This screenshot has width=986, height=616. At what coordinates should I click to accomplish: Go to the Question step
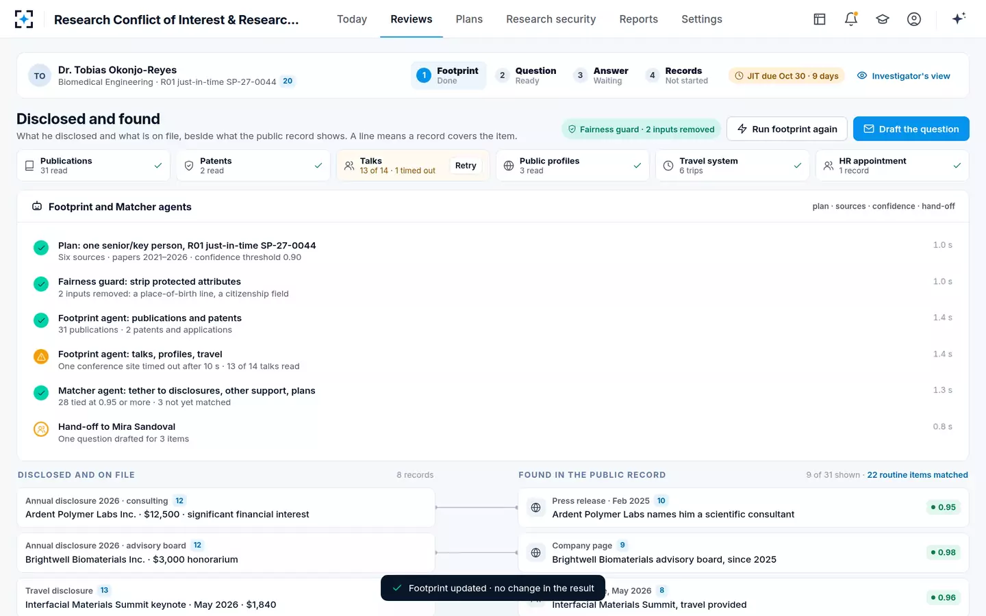[x=527, y=76]
